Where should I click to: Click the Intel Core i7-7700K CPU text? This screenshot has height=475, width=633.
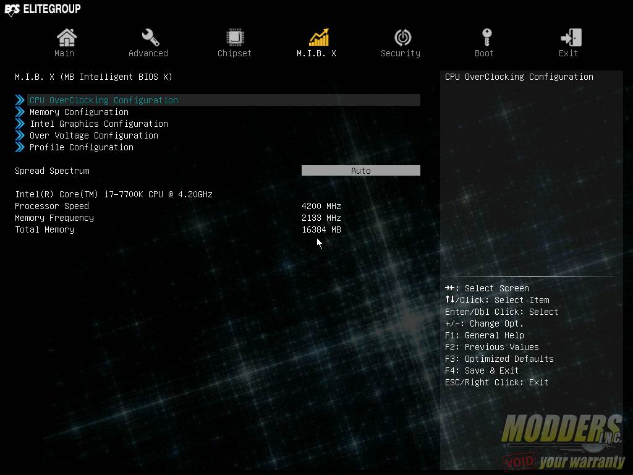click(114, 194)
